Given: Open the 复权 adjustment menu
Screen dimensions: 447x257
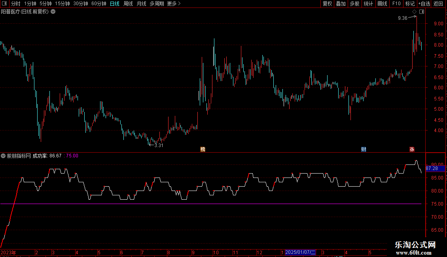Looking at the screenshot, I should (327, 4).
